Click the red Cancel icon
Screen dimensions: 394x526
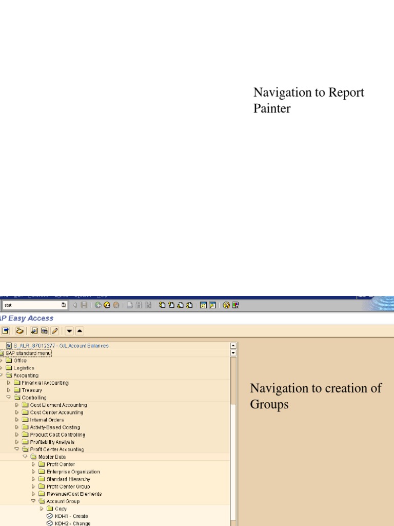coord(116,305)
